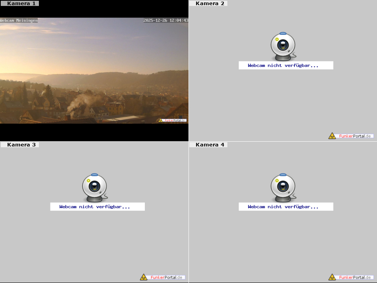Click the small FunkerPortal watermark icon in Kamera 1
This screenshot has width=377, height=283.
(161, 120)
